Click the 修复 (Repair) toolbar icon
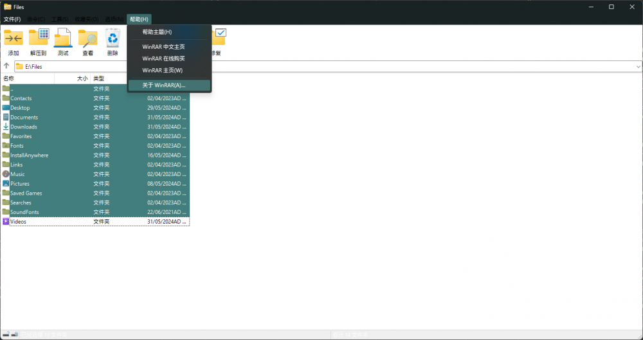Image resolution: width=643 pixels, height=340 pixels. (219, 38)
